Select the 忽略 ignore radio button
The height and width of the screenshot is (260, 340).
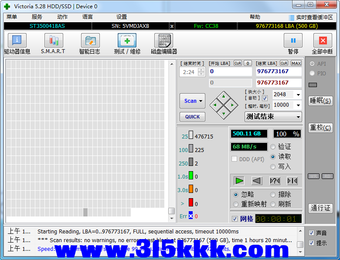click(236, 195)
